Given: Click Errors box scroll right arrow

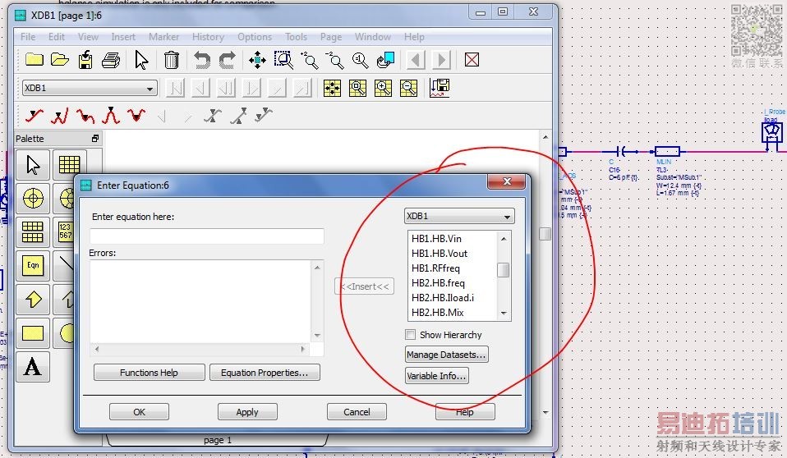Looking at the screenshot, I should click(302, 349).
